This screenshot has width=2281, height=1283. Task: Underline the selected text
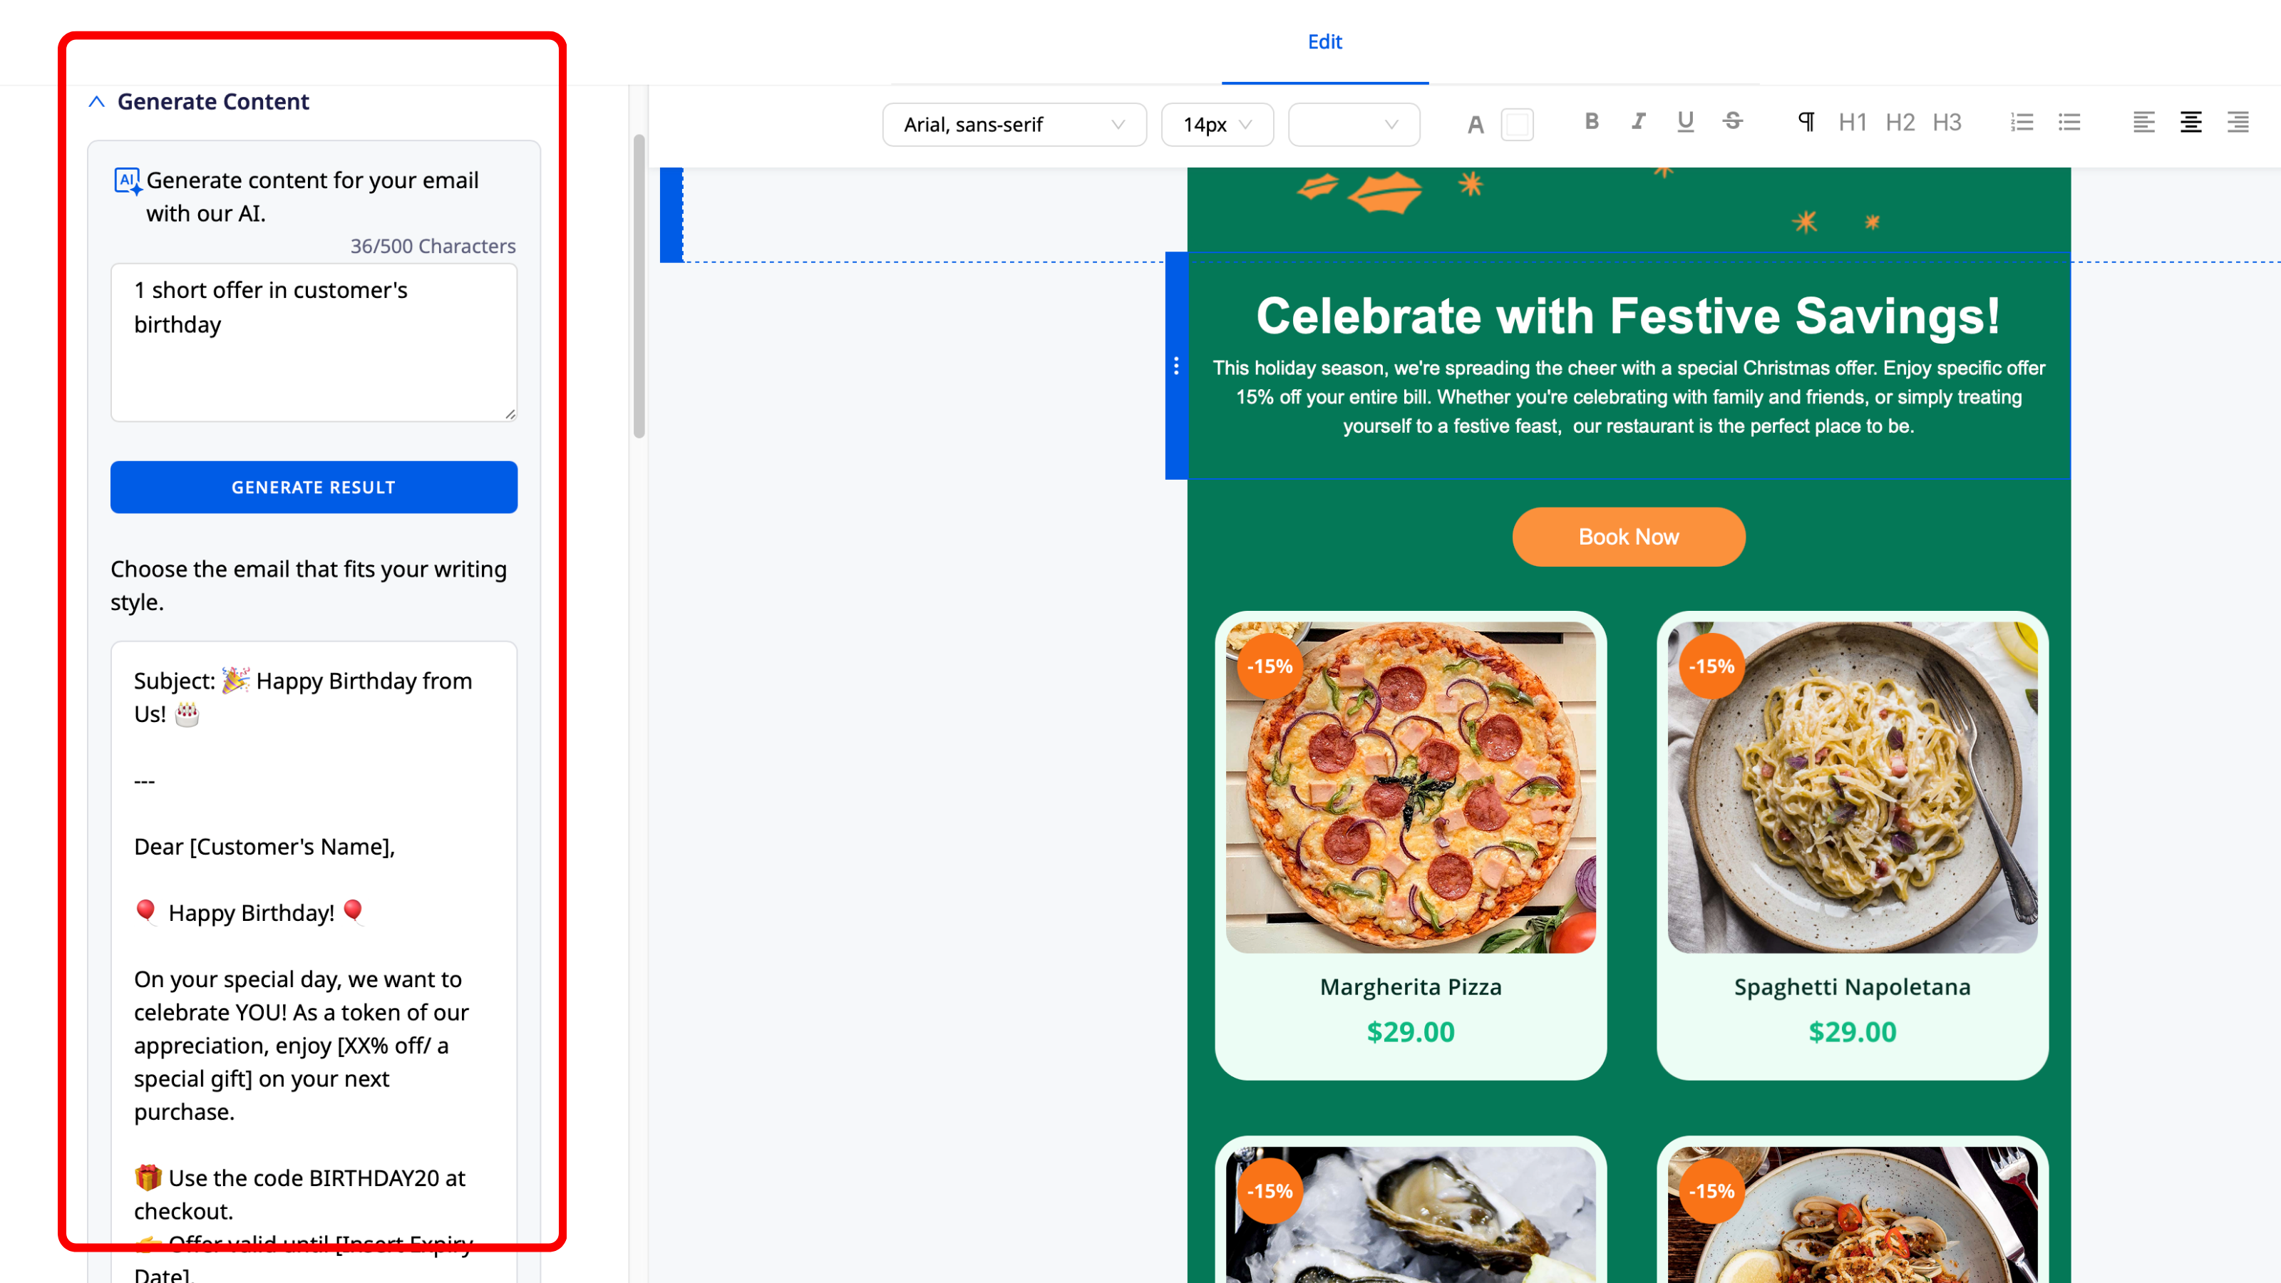point(1685,122)
